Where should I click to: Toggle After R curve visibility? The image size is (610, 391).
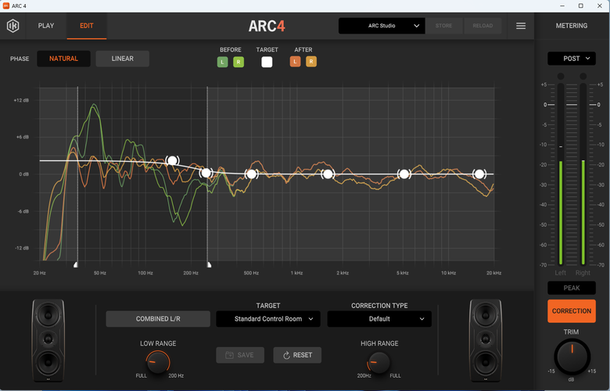(x=311, y=62)
